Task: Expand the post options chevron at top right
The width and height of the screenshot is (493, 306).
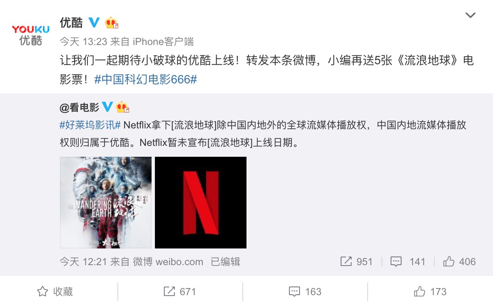Action: (471, 15)
